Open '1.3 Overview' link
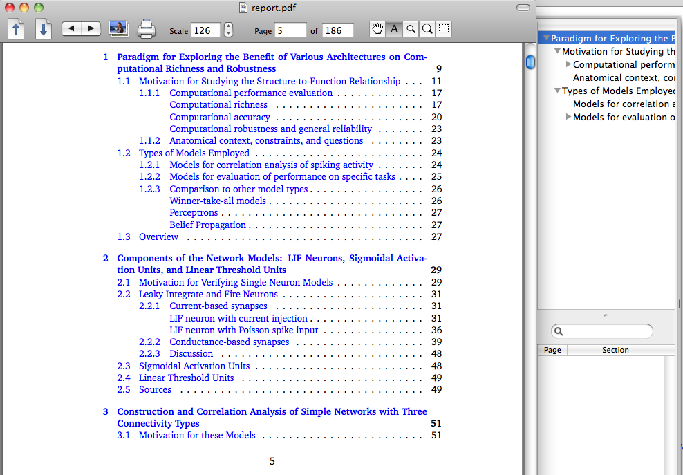 point(158,236)
